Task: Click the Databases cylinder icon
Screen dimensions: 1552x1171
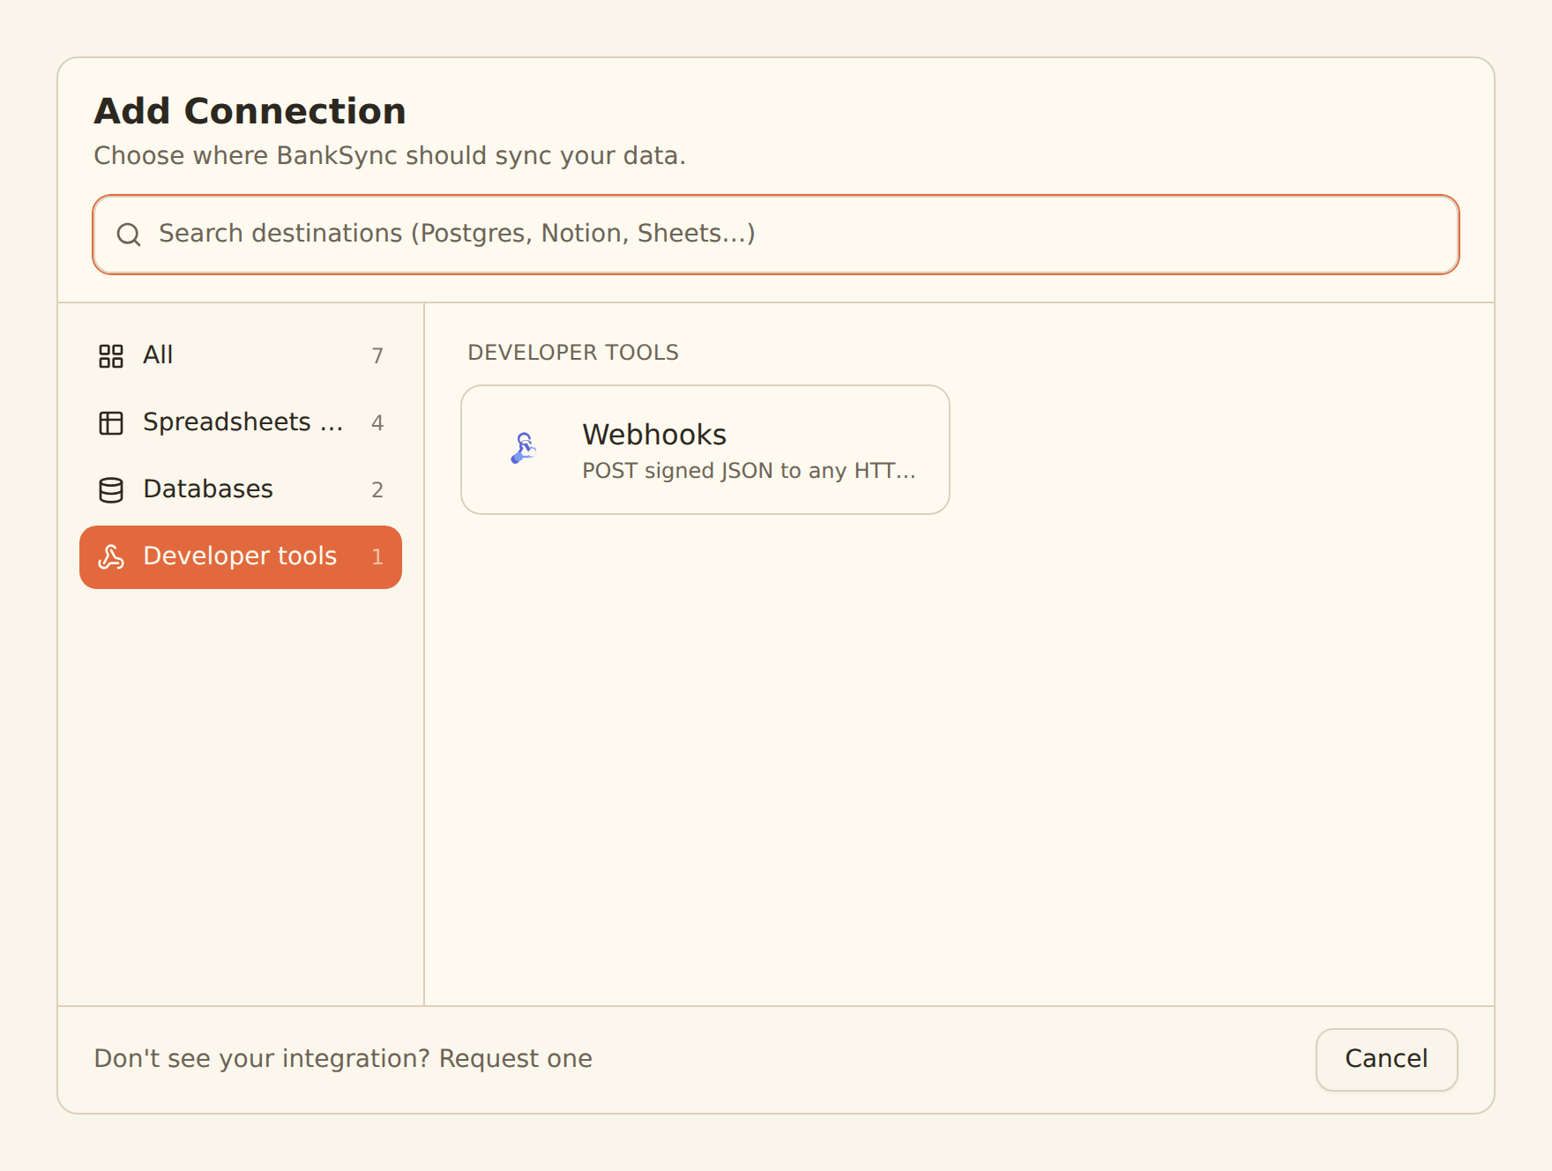Action: tap(111, 489)
